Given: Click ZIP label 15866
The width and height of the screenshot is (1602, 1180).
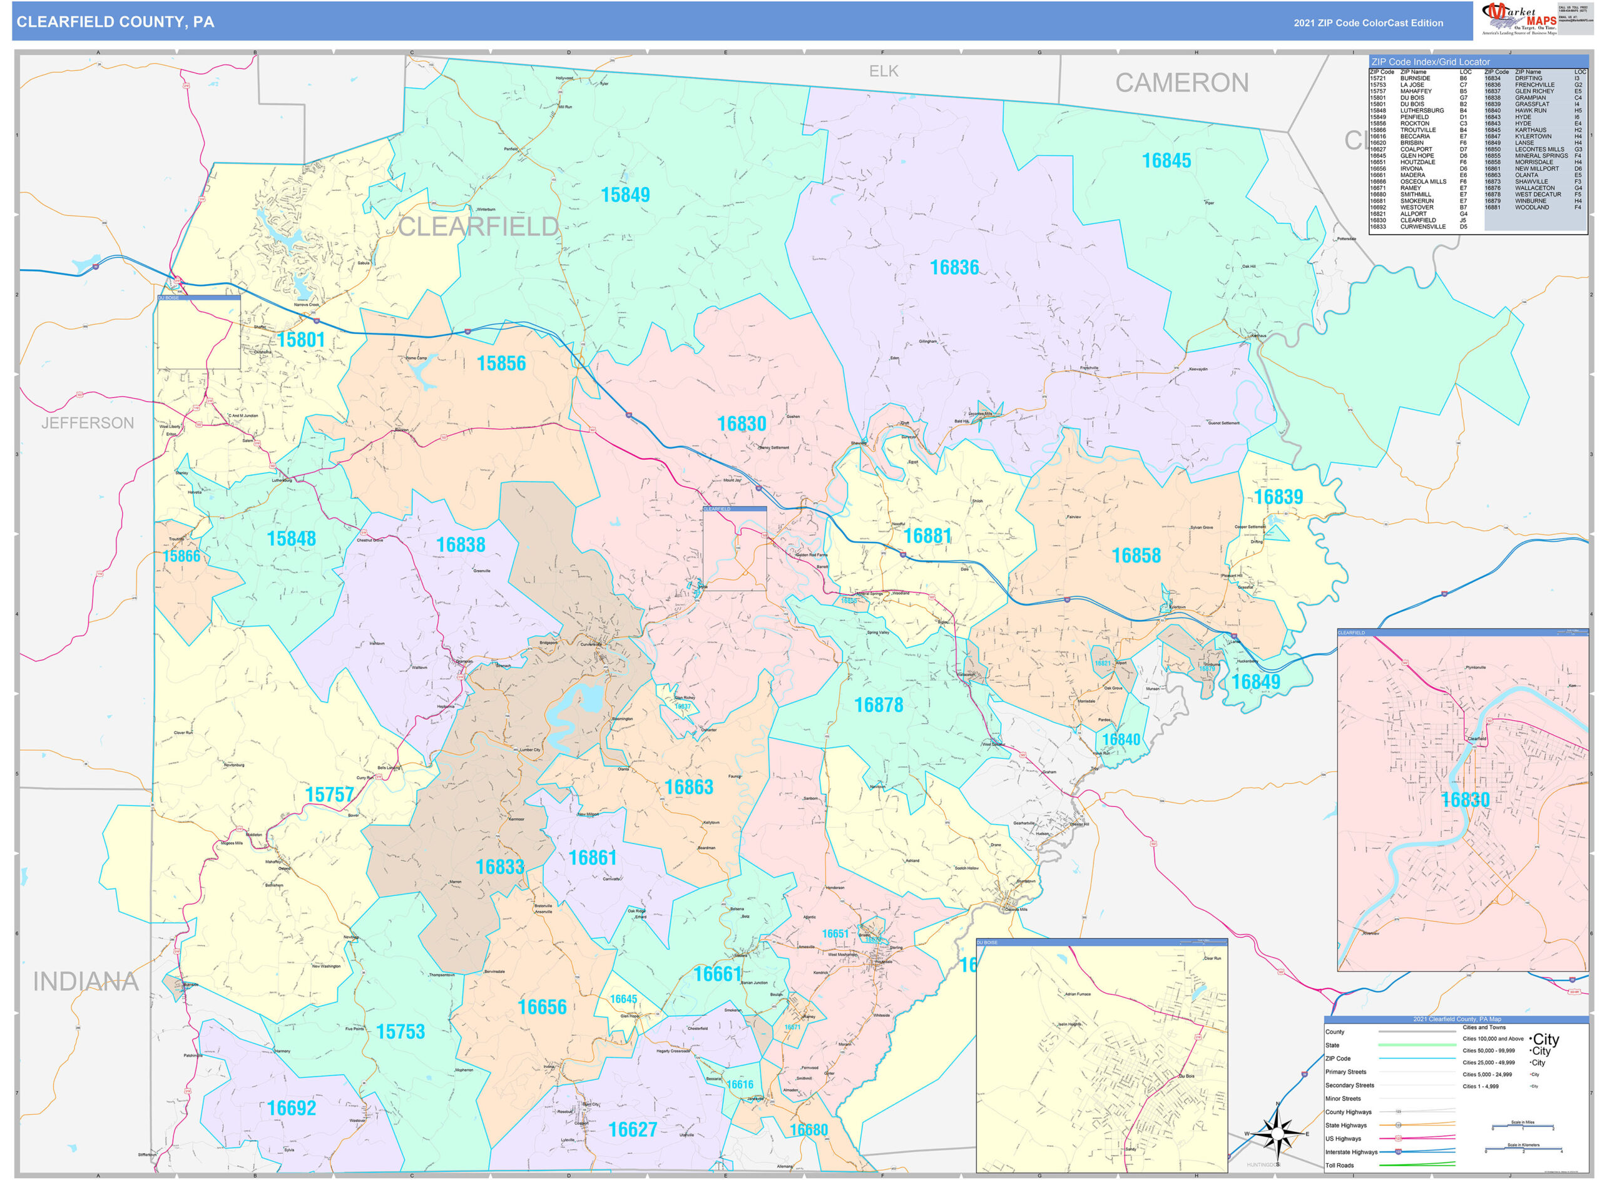Looking at the screenshot, I should pyautogui.click(x=181, y=556).
